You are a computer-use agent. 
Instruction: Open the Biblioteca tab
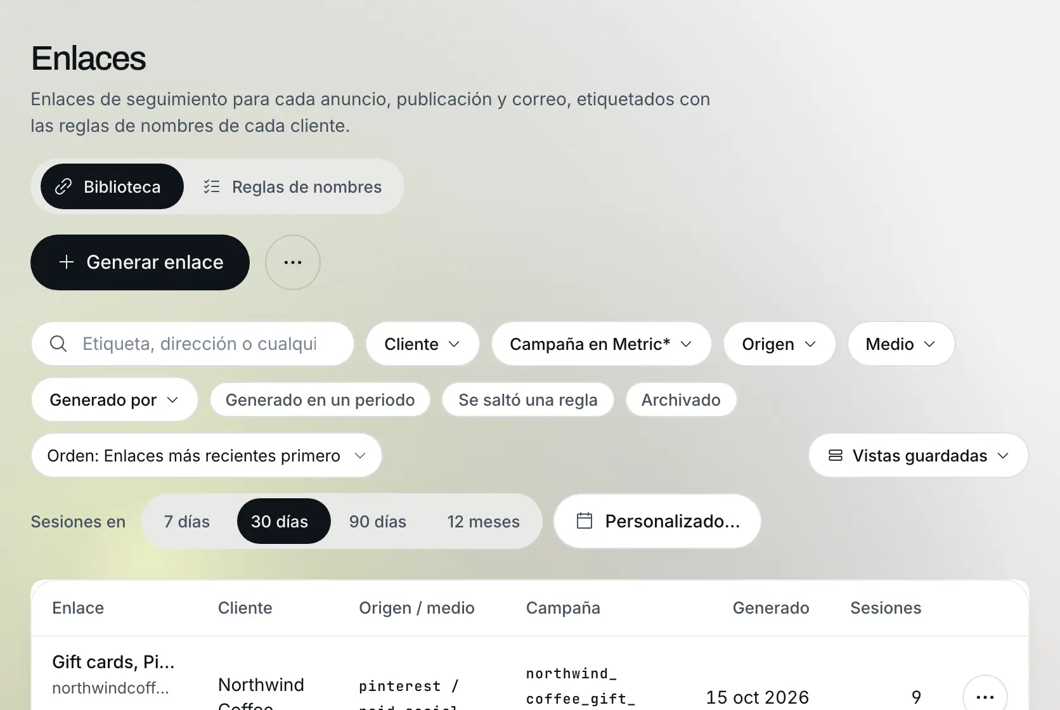112,186
